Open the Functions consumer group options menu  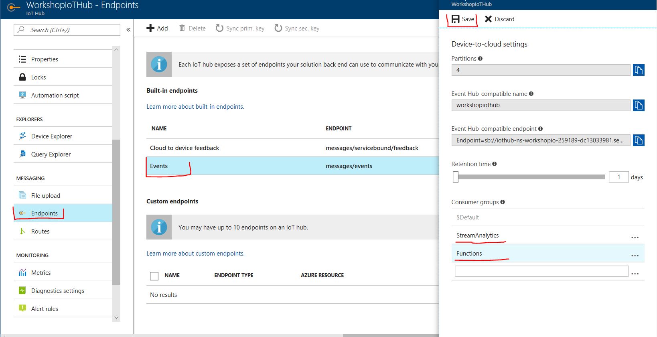pos(635,256)
